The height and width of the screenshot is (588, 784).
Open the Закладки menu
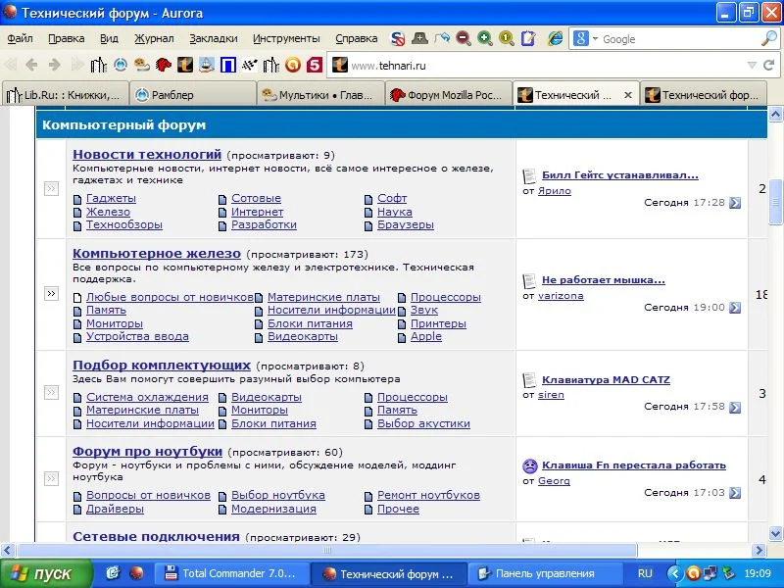click(214, 38)
